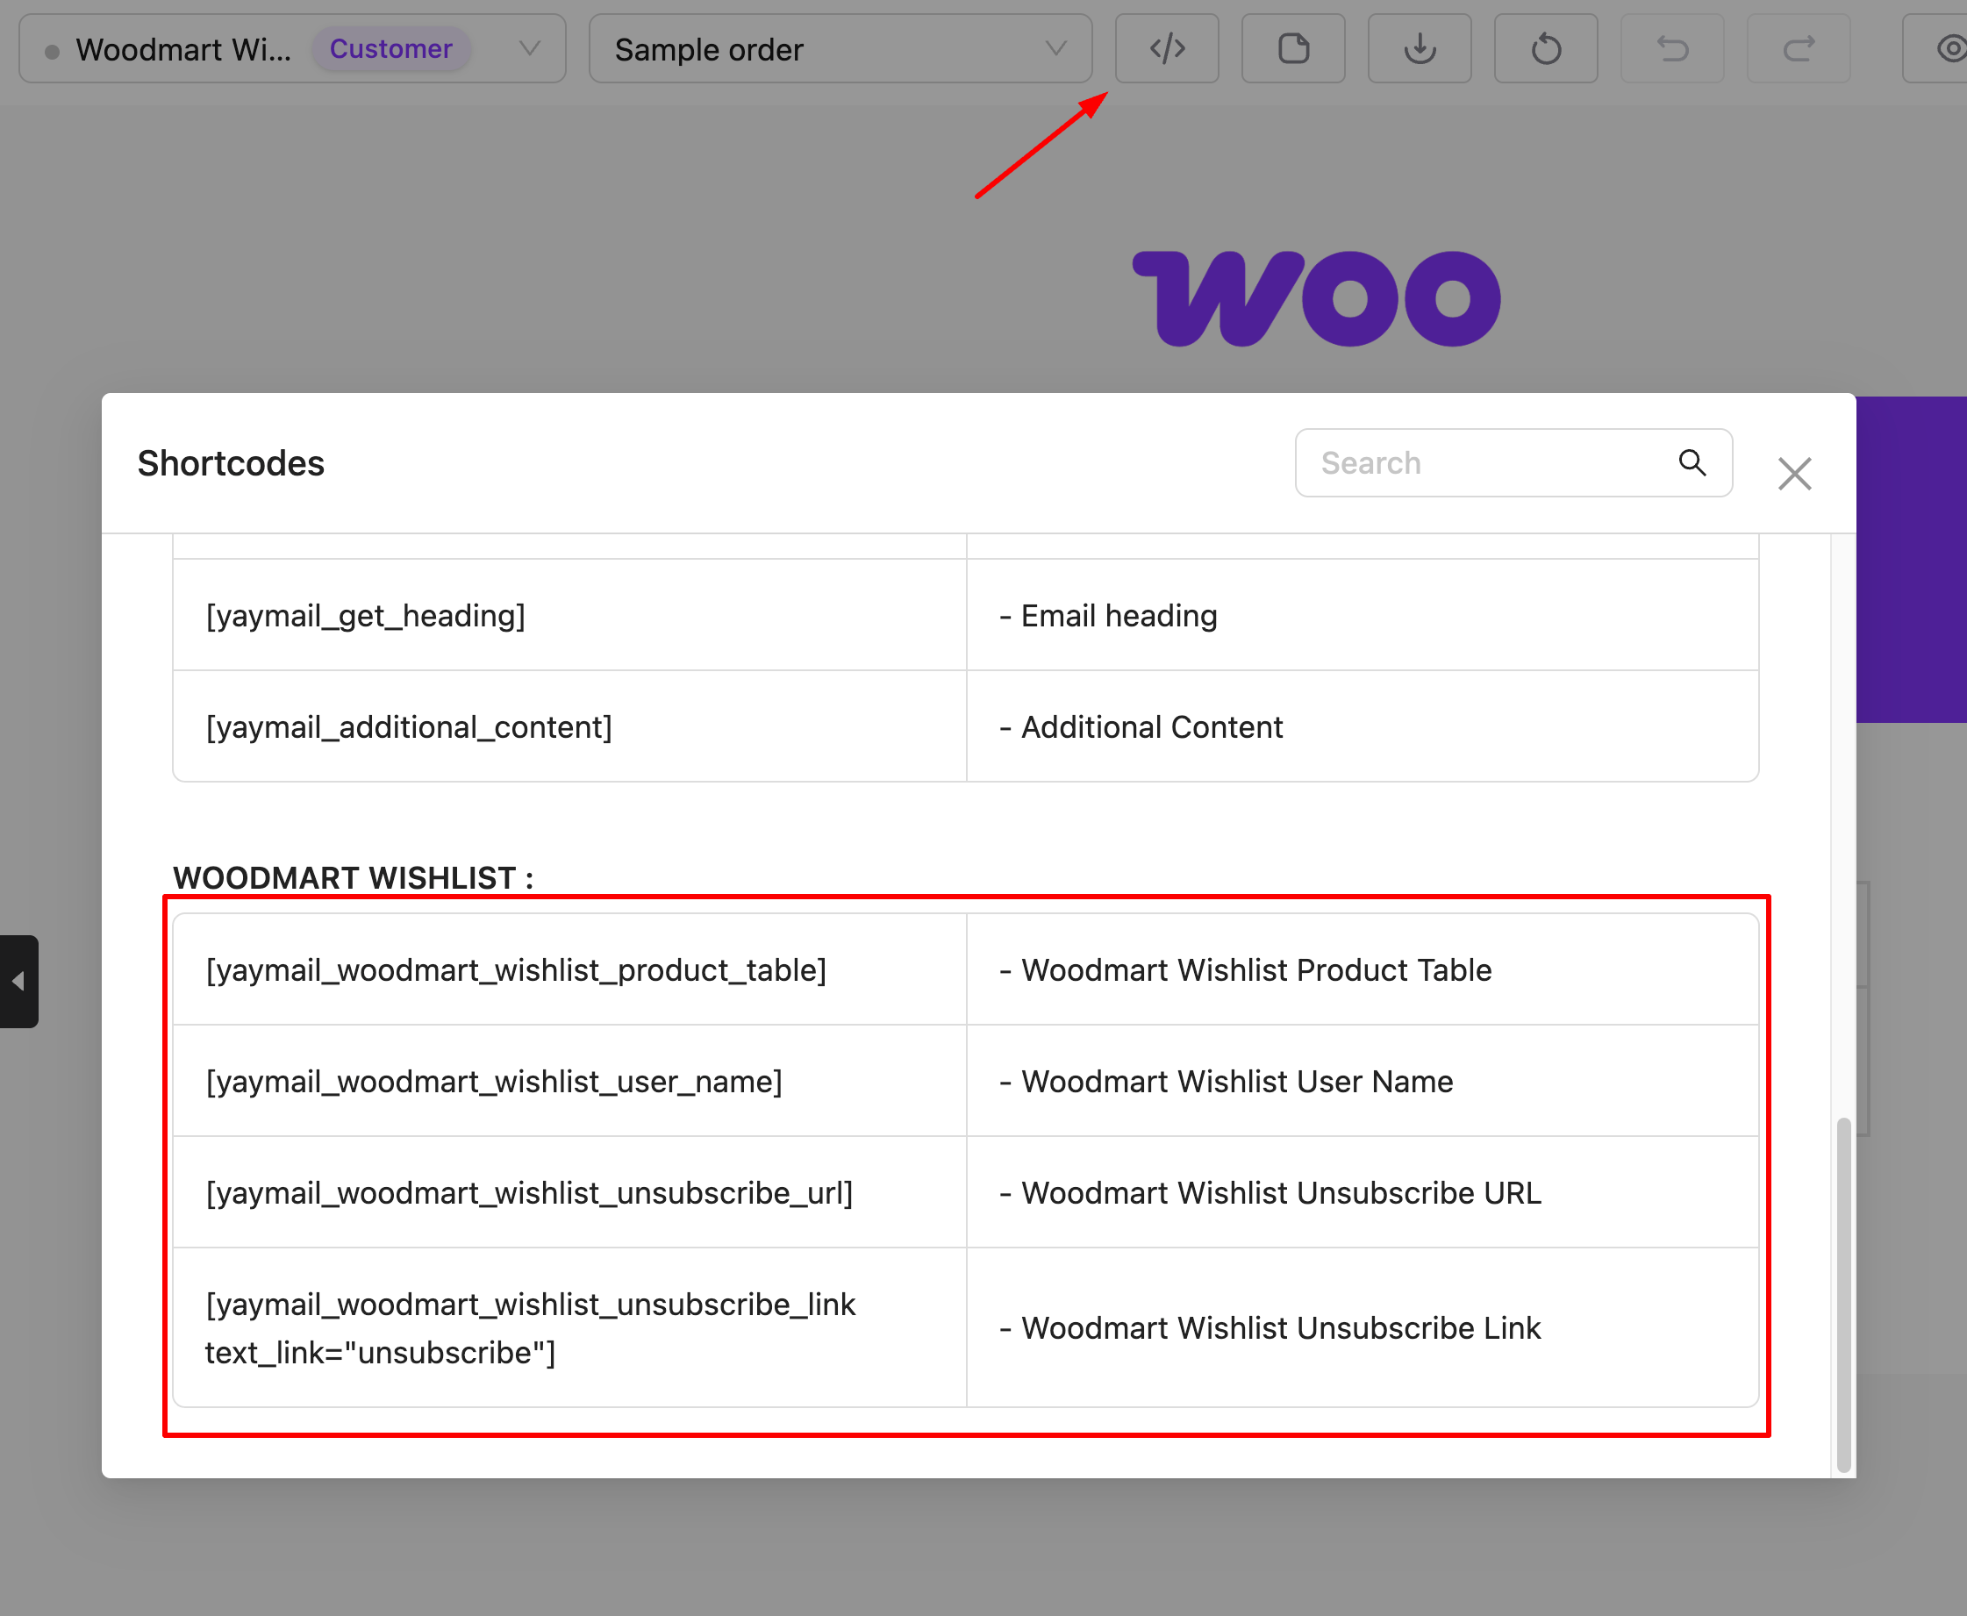Select yaymail_woodmart_wishlist_product_table shortcode
This screenshot has width=1967, height=1616.
(516, 970)
